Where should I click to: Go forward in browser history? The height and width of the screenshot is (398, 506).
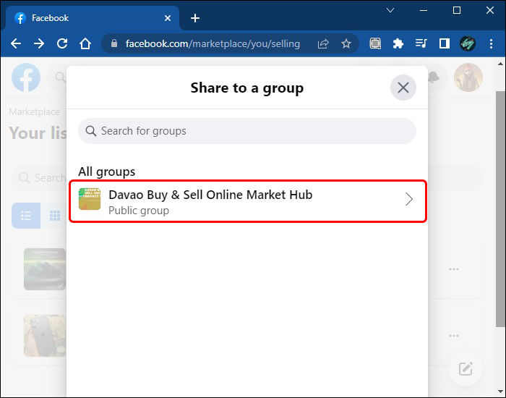click(39, 43)
